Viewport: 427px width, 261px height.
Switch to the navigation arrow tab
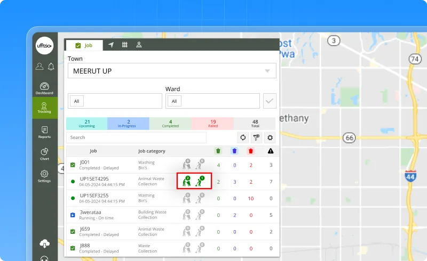110,45
